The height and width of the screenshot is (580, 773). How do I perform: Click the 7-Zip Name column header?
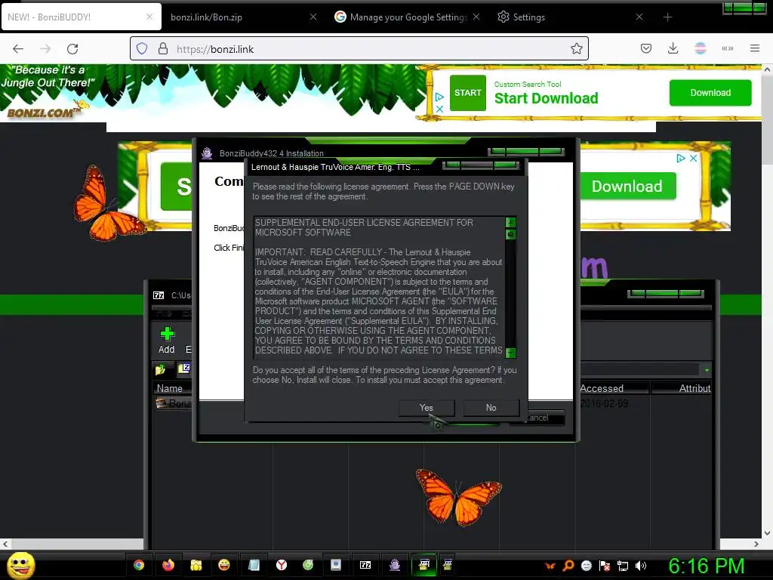click(x=170, y=389)
